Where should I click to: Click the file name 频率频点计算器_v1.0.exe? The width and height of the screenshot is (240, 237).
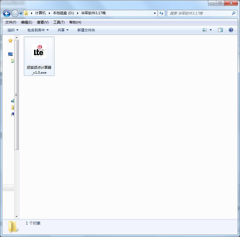tap(39, 70)
